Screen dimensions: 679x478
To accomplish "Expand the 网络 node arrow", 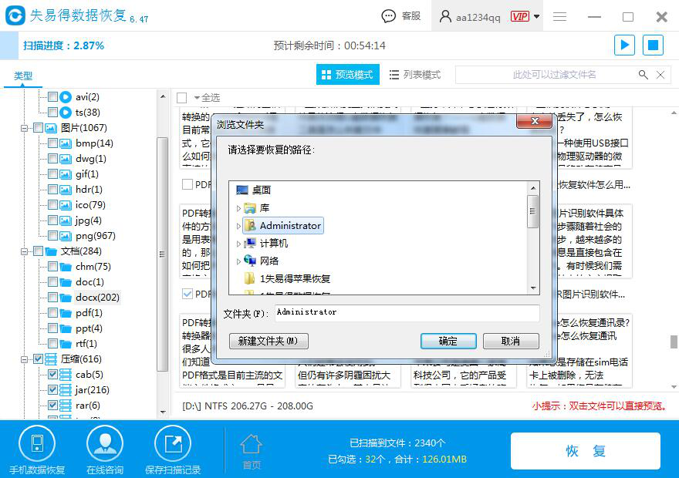I will point(238,261).
